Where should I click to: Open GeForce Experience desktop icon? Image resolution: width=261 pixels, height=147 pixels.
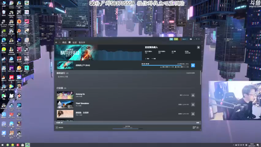[4, 33]
